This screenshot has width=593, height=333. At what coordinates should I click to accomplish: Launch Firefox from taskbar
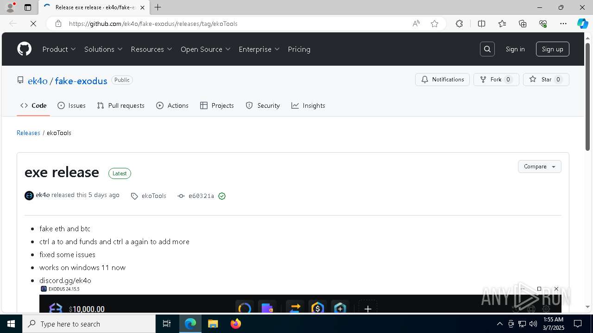point(236,324)
